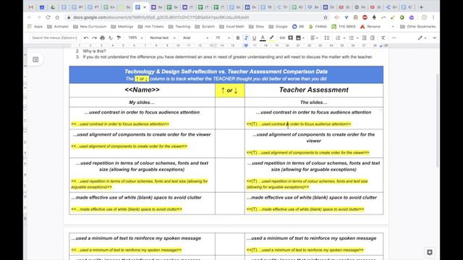463x260 pixels.
Task: Open the Excel Math bookmark folder
Action: point(231,27)
